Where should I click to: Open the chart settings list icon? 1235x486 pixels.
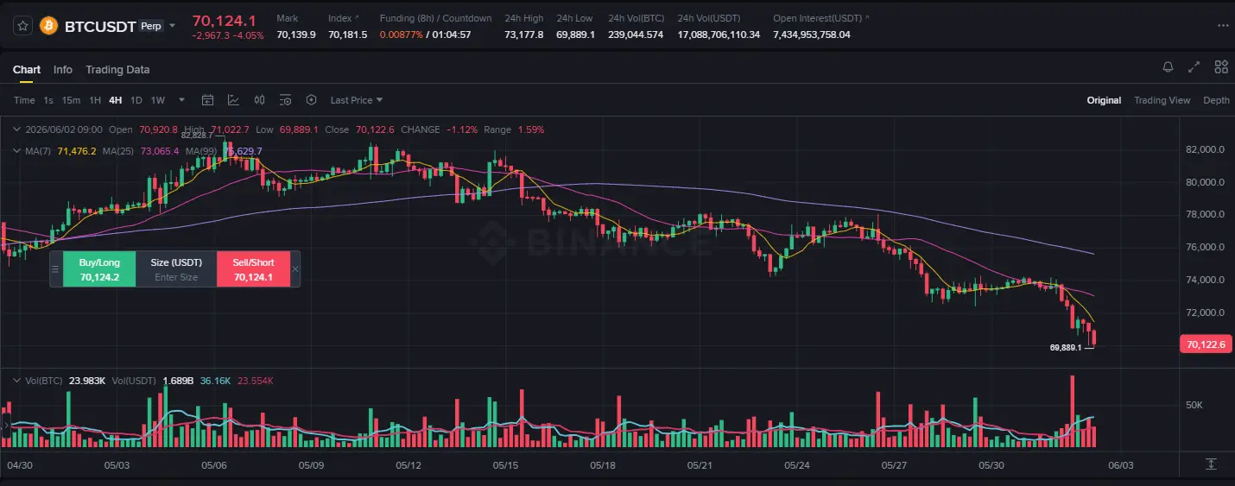point(286,100)
